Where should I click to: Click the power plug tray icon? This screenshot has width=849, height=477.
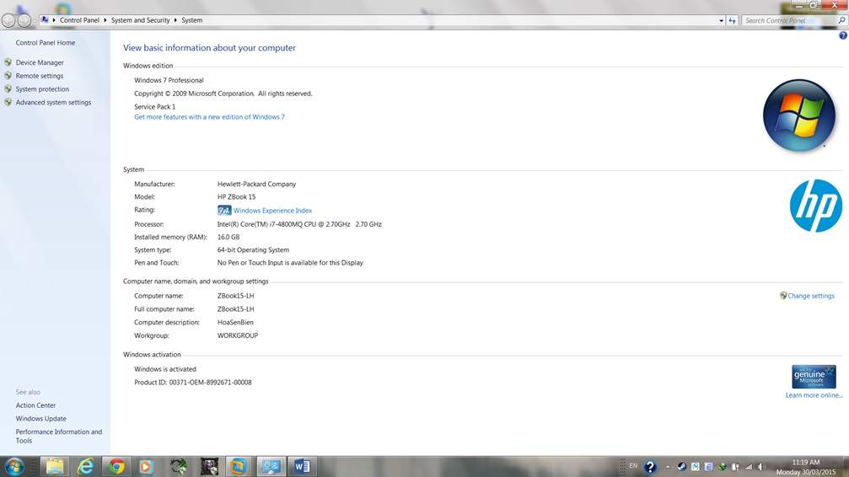735,466
